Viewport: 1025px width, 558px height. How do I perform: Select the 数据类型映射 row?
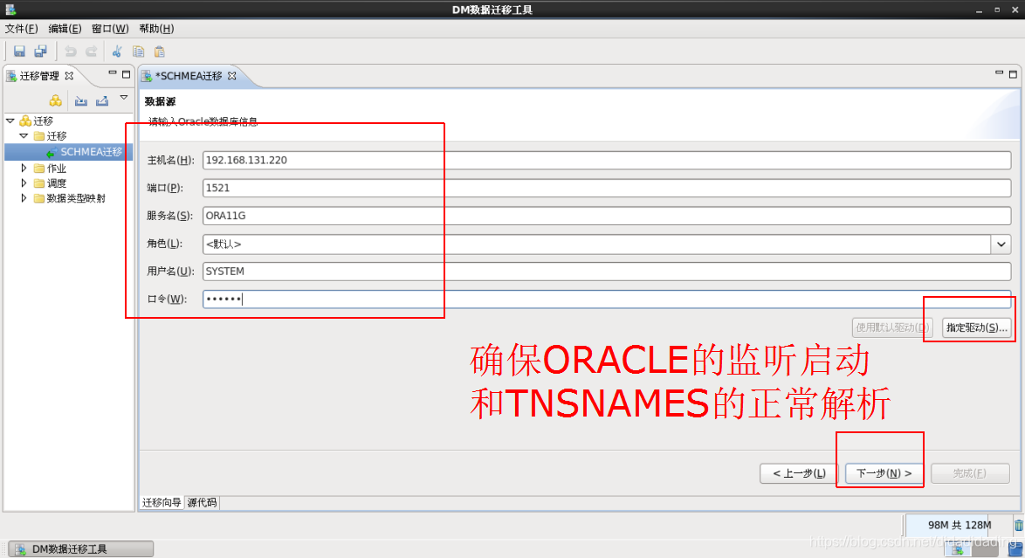point(69,198)
